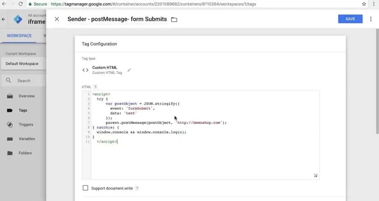Click the vertical scrollbar on right edge

tap(377, 81)
